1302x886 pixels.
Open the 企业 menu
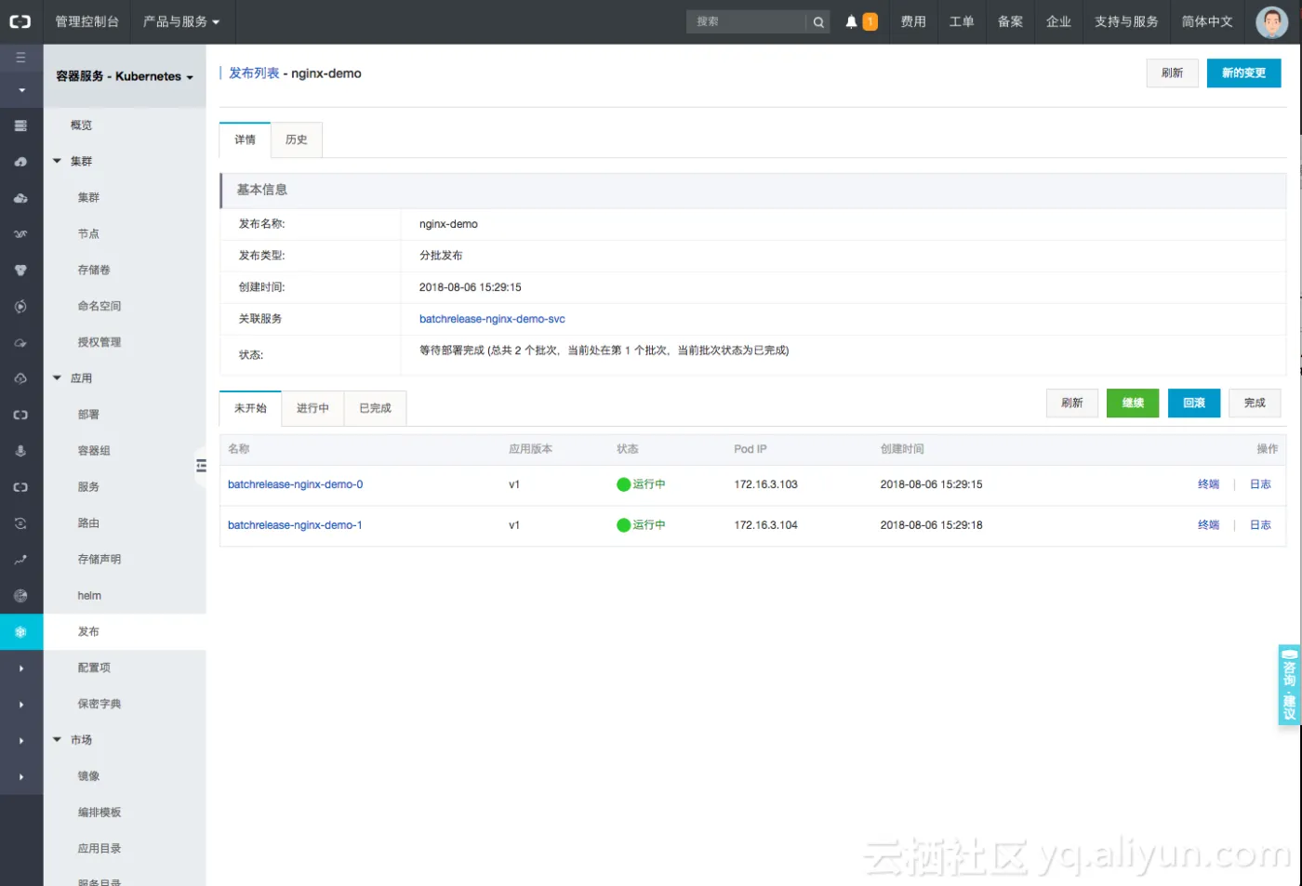1058,21
